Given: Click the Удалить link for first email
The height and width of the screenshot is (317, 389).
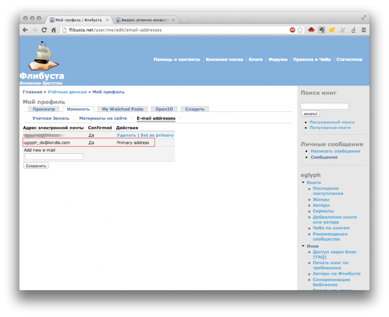Looking at the screenshot, I should coord(126,135).
